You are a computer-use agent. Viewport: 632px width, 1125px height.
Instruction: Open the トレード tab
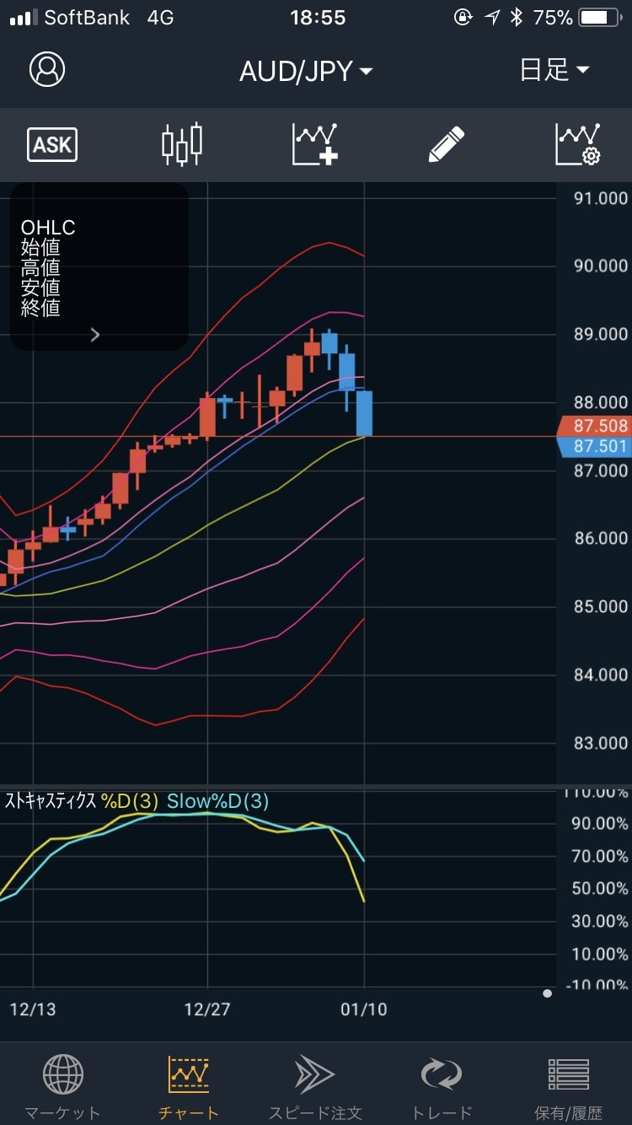(x=442, y=1087)
